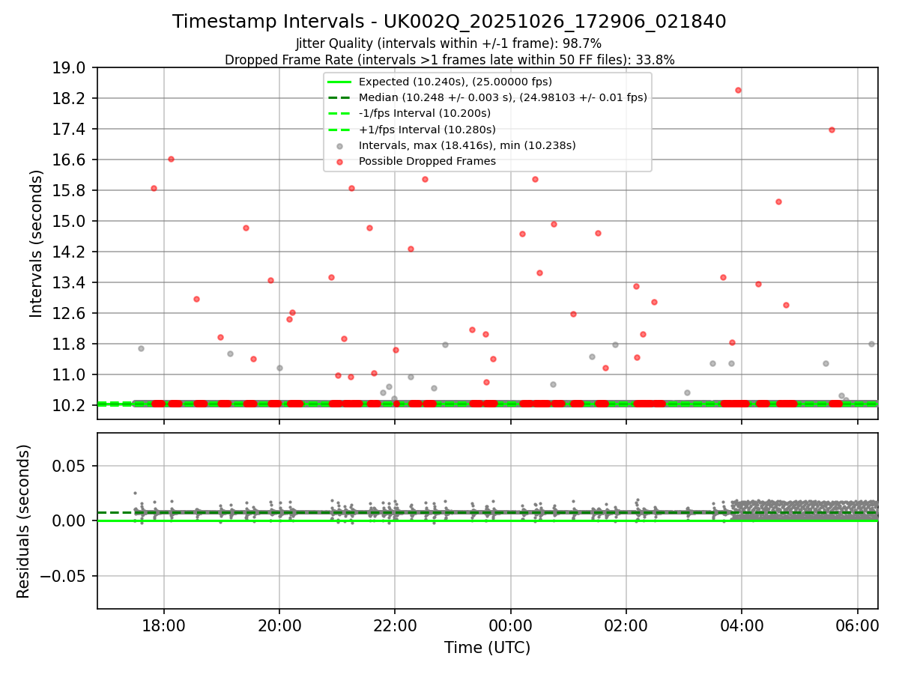Click the 'Residuals (seconds)' y-axis label
Screen dimensions: 899x674
(x=23, y=521)
